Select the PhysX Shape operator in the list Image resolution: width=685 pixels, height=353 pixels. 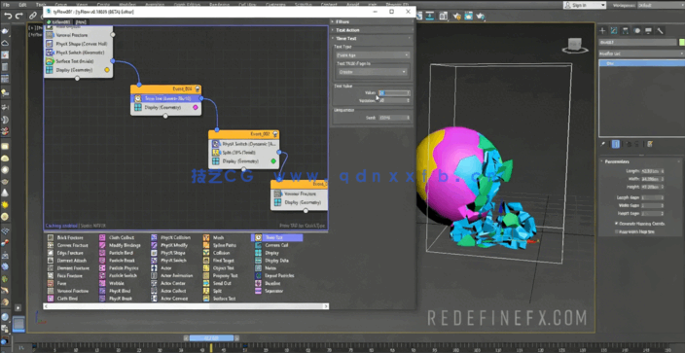tap(168, 253)
